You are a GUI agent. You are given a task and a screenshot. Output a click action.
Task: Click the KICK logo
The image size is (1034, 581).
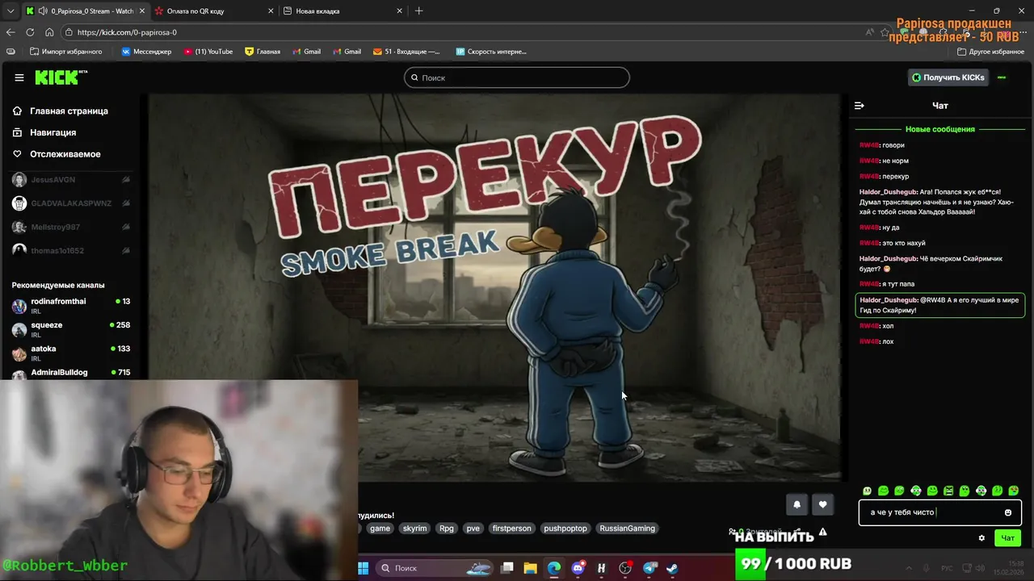[x=59, y=77]
